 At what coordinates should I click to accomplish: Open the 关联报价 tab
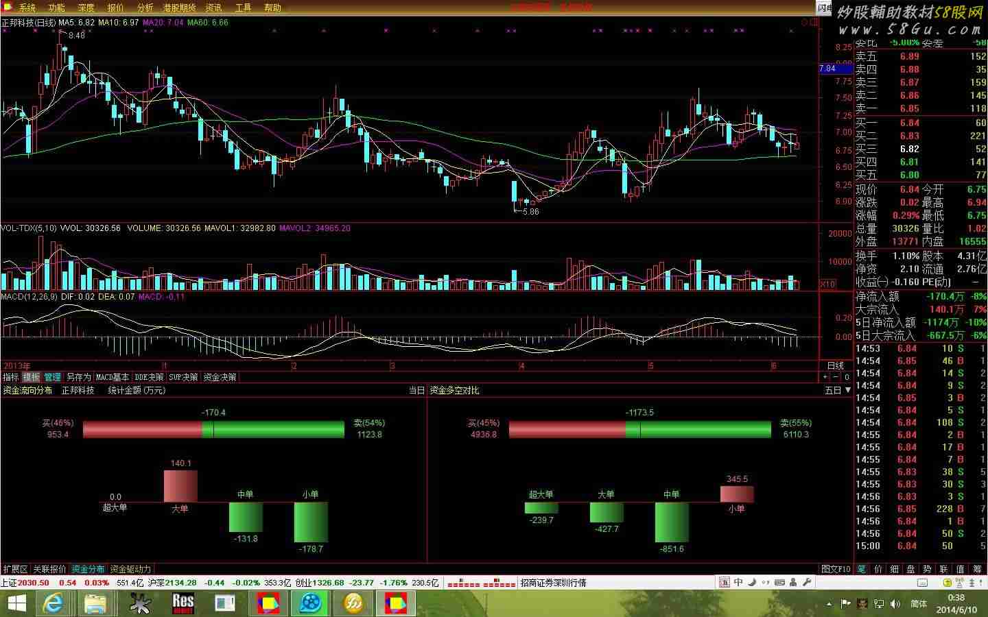[49, 569]
